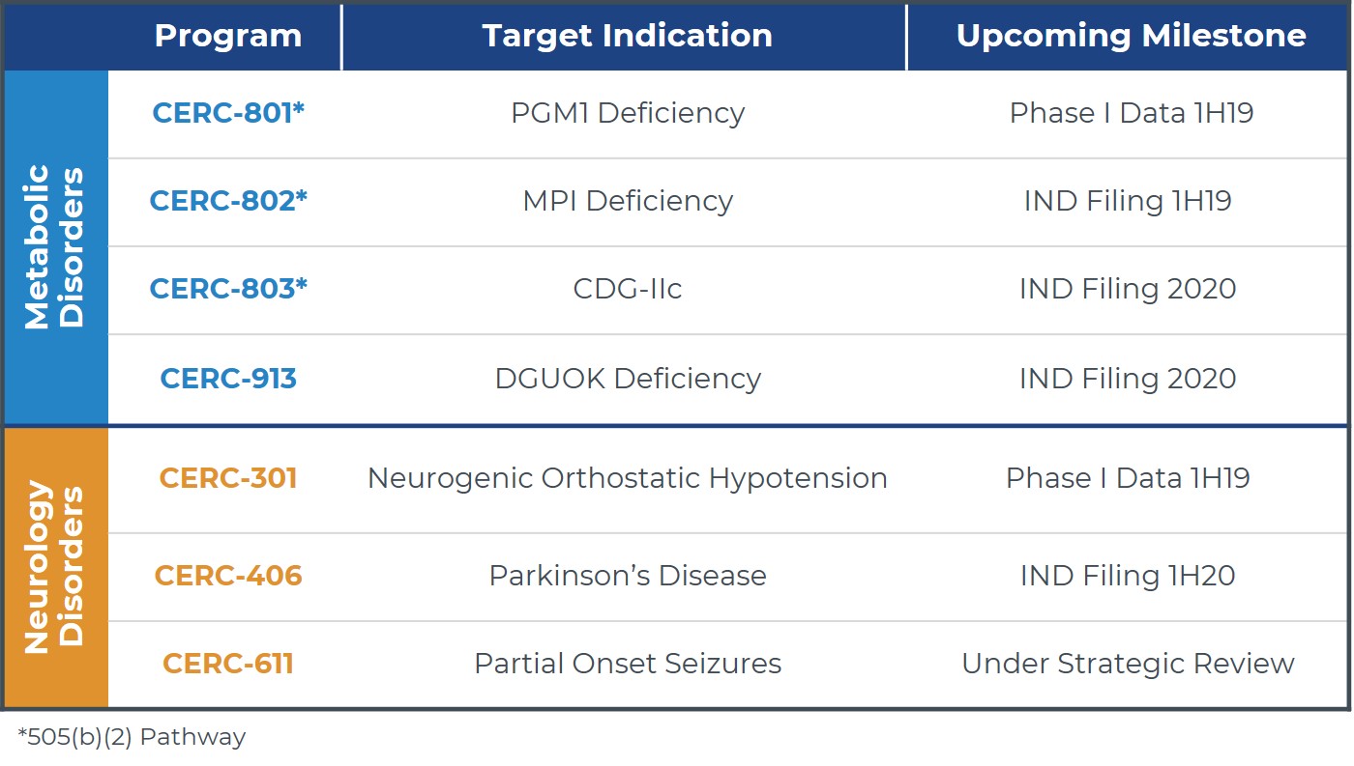Click the Upcoming Milestone column header
This screenshot has width=1354, height=766.
coord(1131,36)
